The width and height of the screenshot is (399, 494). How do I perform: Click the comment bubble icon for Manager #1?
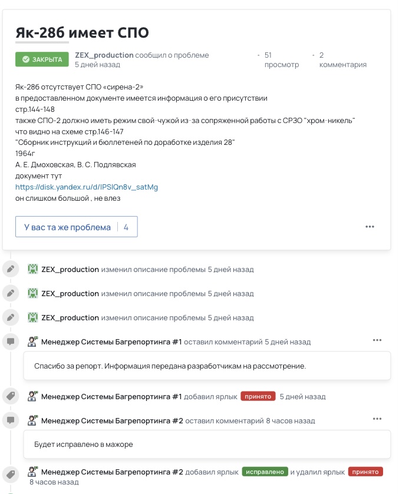pos(10,342)
